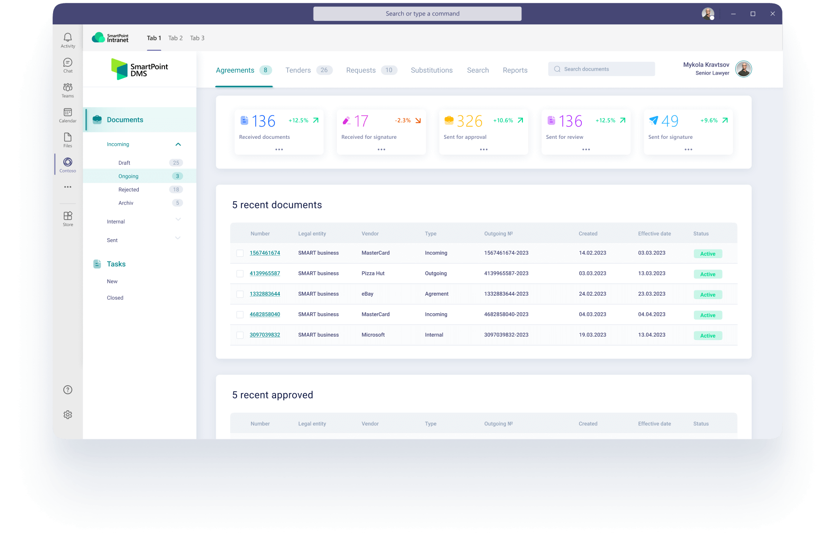The image size is (836, 550).
Task: Select the Ongoing documents filter
Action: [128, 176]
